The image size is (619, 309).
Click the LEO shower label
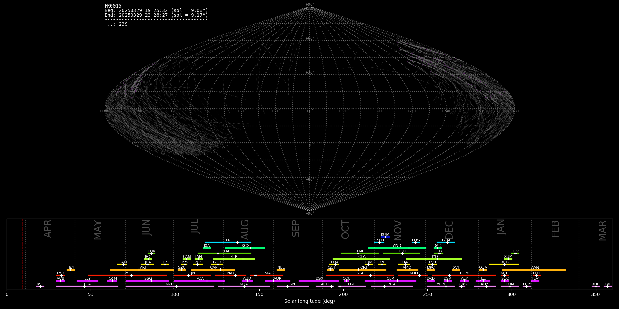pyautogui.click(x=402, y=251)
